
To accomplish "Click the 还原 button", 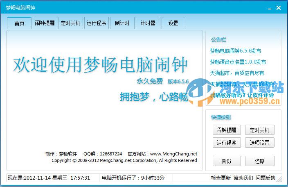I will [x=259, y=161].
